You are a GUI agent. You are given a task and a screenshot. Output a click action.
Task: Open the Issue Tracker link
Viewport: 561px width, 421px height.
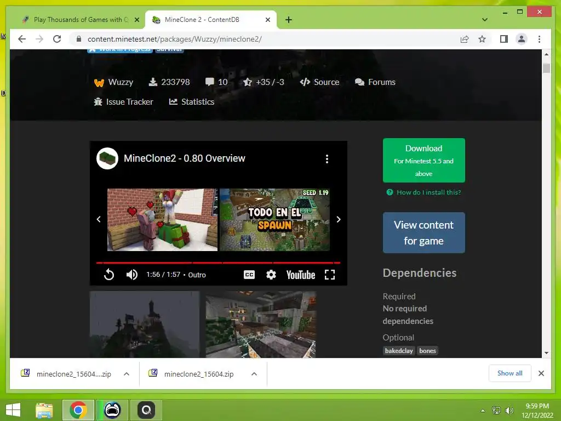tap(123, 101)
